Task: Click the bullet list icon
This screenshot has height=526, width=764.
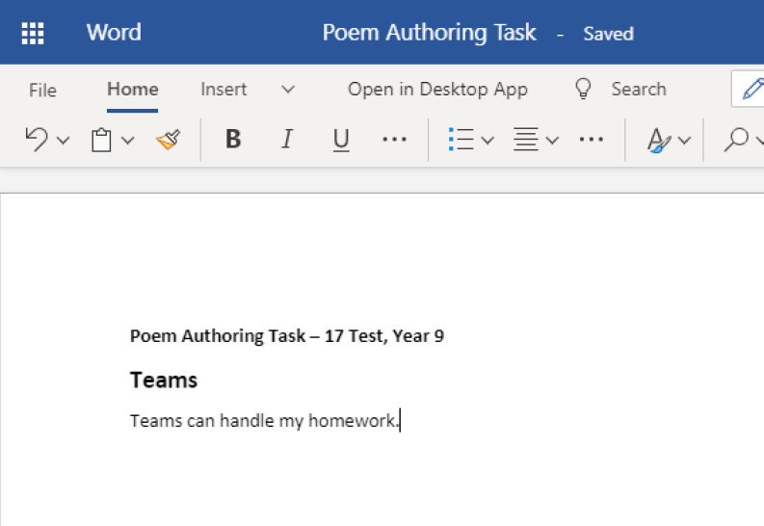Action: (461, 140)
